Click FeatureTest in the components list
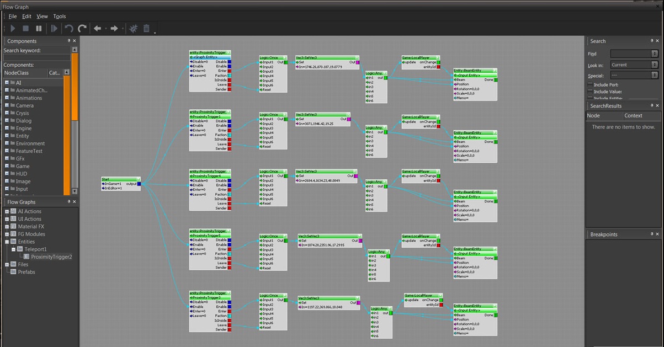The width and height of the screenshot is (664, 347). pos(29,151)
